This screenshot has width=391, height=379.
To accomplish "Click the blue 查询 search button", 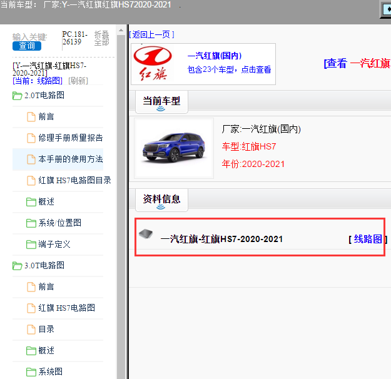I will (27, 46).
